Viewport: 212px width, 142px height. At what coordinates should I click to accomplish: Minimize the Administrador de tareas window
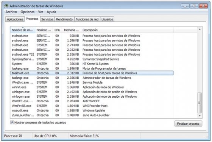(185, 6)
